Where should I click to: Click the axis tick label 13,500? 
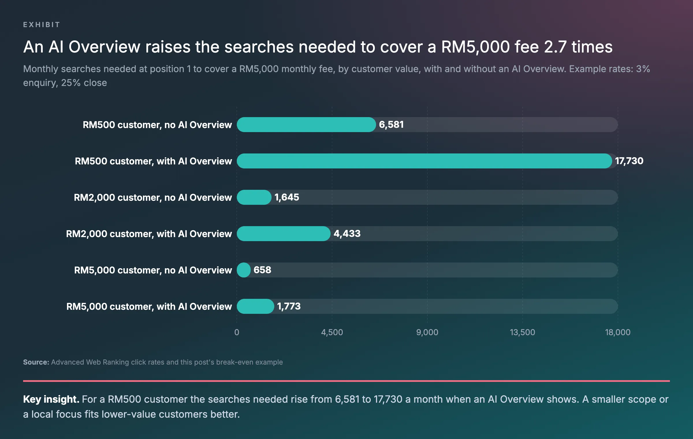pos(523,332)
